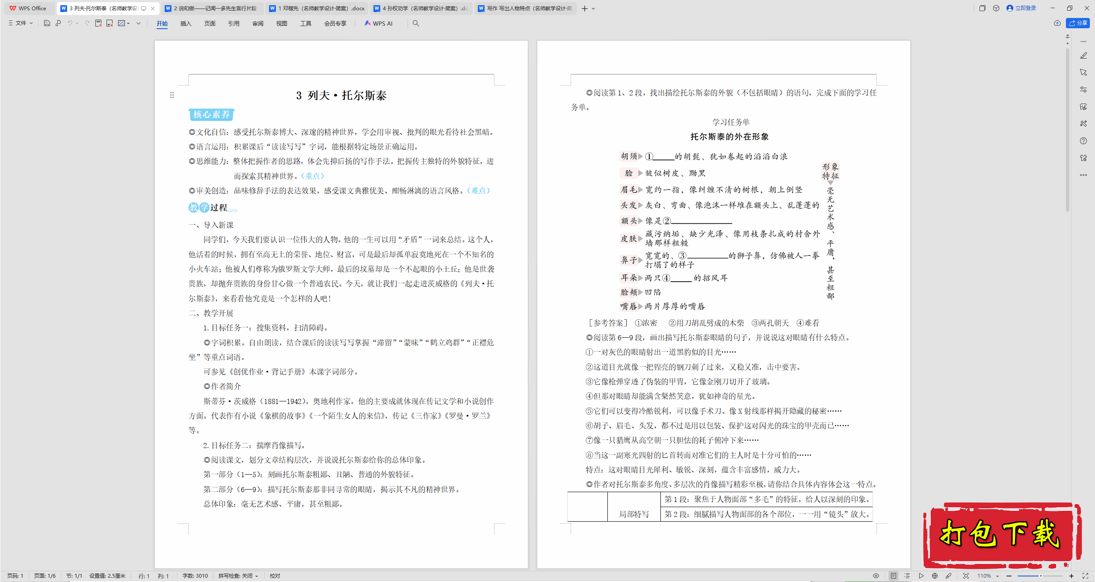Click the blue 分享 share button
1095x582 pixels.
pos(1078,23)
